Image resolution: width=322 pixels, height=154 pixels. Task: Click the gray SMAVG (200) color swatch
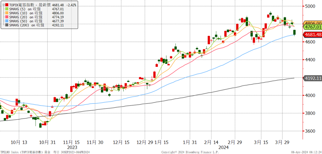[x=7, y=25]
